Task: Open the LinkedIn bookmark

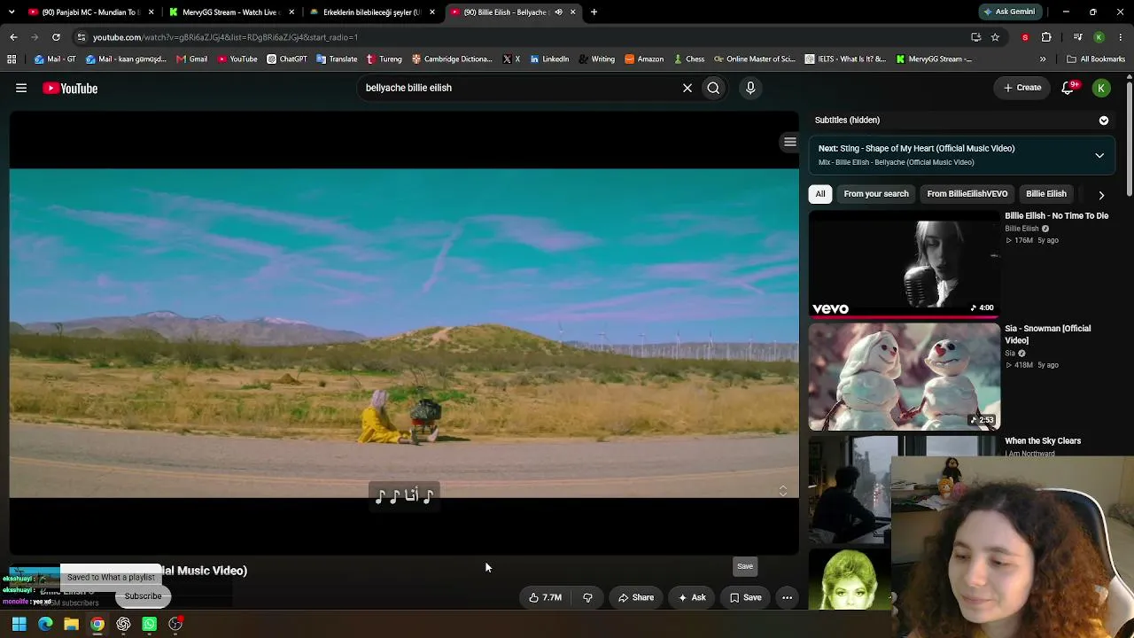Action: click(x=549, y=59)
